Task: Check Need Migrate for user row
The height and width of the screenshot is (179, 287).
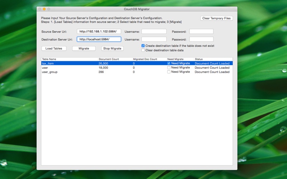Action: click(x=169, y=68)
